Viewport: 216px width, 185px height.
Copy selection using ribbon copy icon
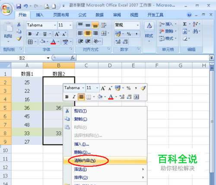click(19, 31)
